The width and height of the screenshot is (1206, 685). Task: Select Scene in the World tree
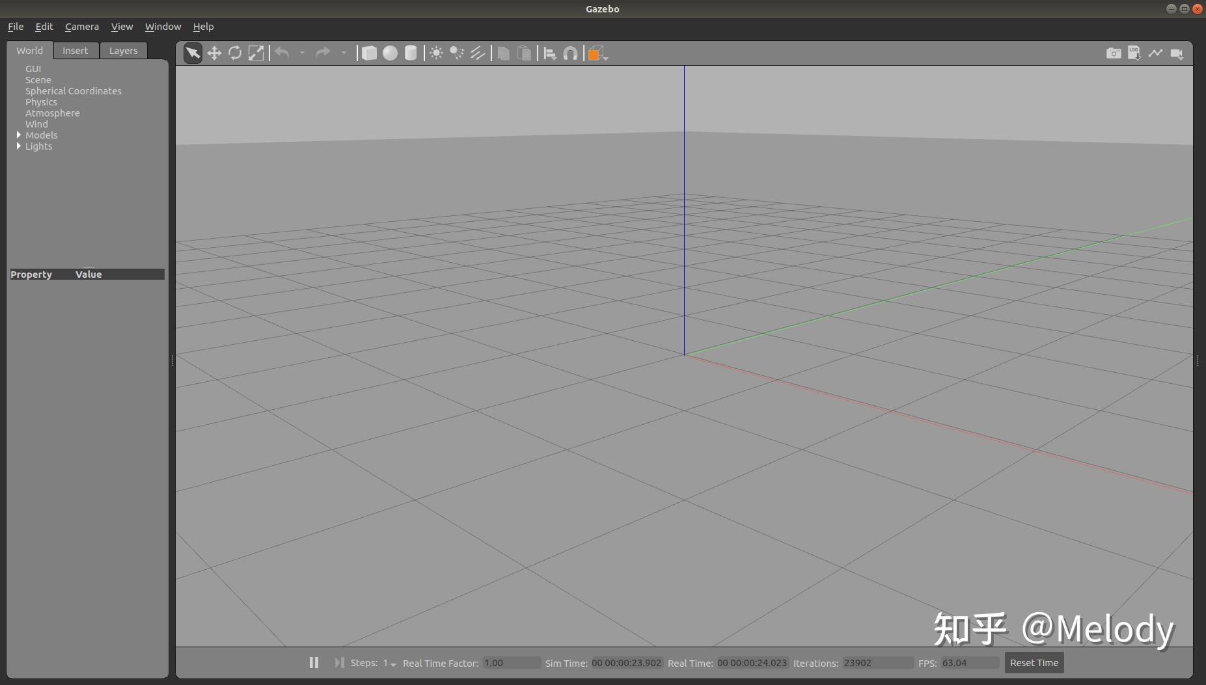(x=38, y=80)
